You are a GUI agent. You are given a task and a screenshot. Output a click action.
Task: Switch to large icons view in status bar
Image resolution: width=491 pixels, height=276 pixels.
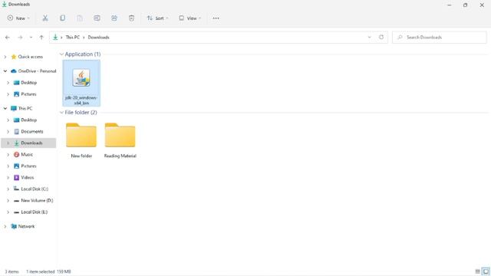point(486,271)
